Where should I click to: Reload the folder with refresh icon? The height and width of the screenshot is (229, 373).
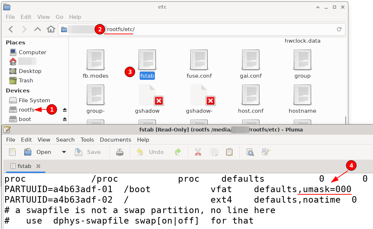pos(339,29)
